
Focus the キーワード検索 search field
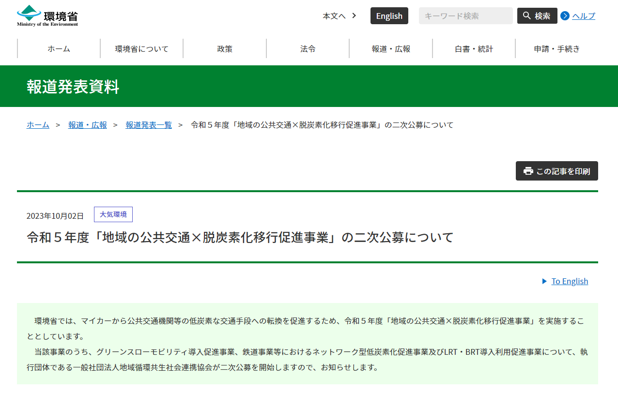click(x=465, y=16)
